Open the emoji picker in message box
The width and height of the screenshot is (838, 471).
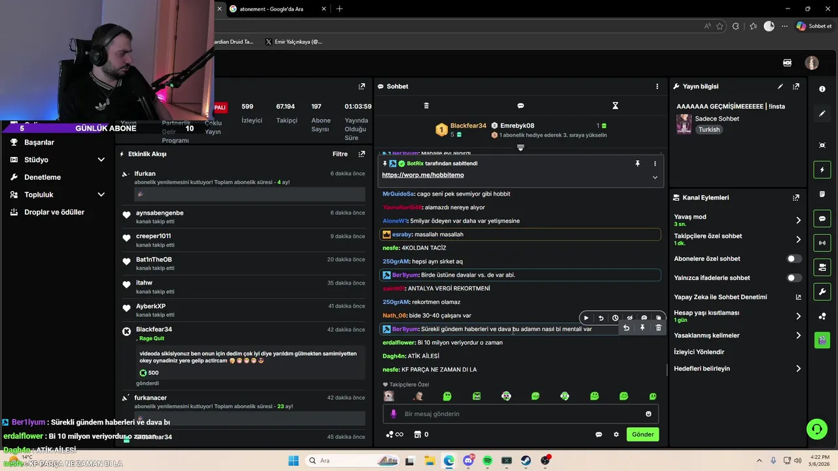tap(649, 414)
